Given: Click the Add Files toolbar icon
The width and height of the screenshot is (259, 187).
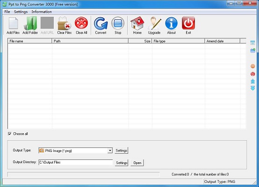Looking at the screenshot, I should (x=13, y=23).
